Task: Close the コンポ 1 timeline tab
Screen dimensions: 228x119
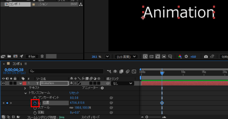Action: [4, 64]
